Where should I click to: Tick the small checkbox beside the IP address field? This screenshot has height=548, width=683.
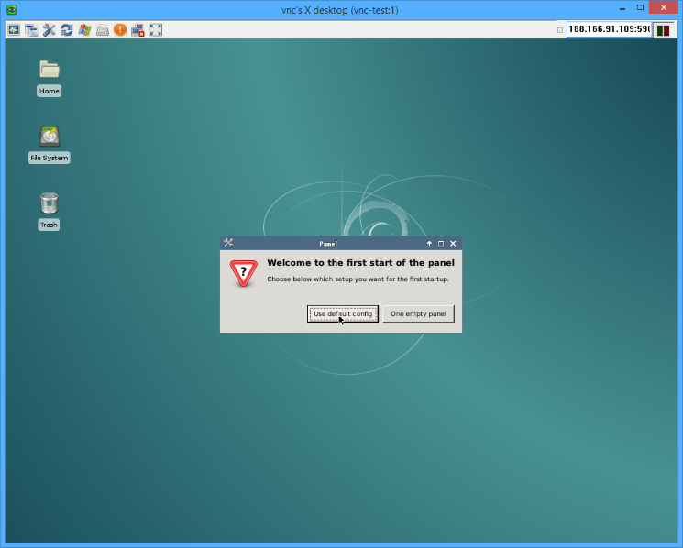[x=560, y=29]
